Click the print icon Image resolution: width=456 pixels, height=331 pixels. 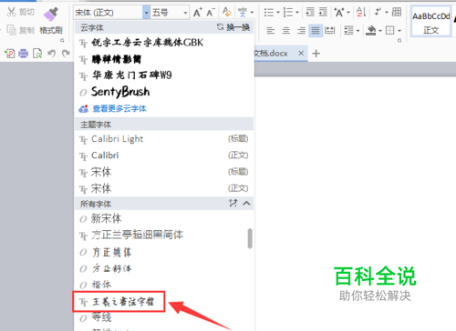[24, 54]
